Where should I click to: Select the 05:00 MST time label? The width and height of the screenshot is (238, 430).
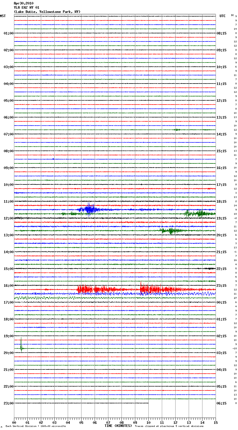pyautogui.click(x=8, y=101)
